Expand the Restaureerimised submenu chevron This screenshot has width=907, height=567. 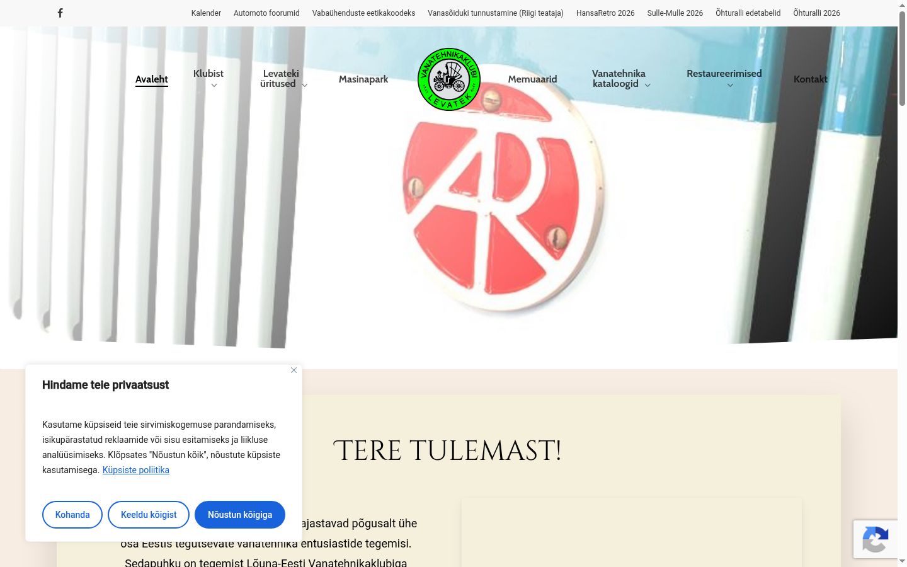coord(730,86)
